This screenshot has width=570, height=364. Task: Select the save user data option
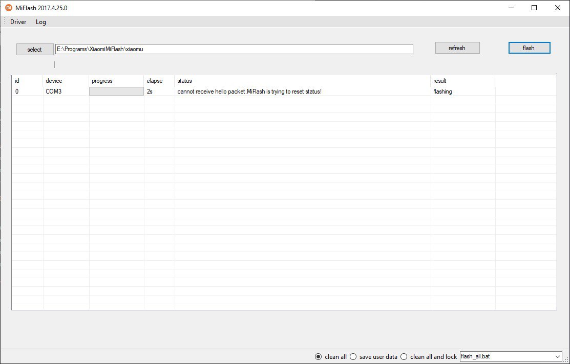point(373,357)
